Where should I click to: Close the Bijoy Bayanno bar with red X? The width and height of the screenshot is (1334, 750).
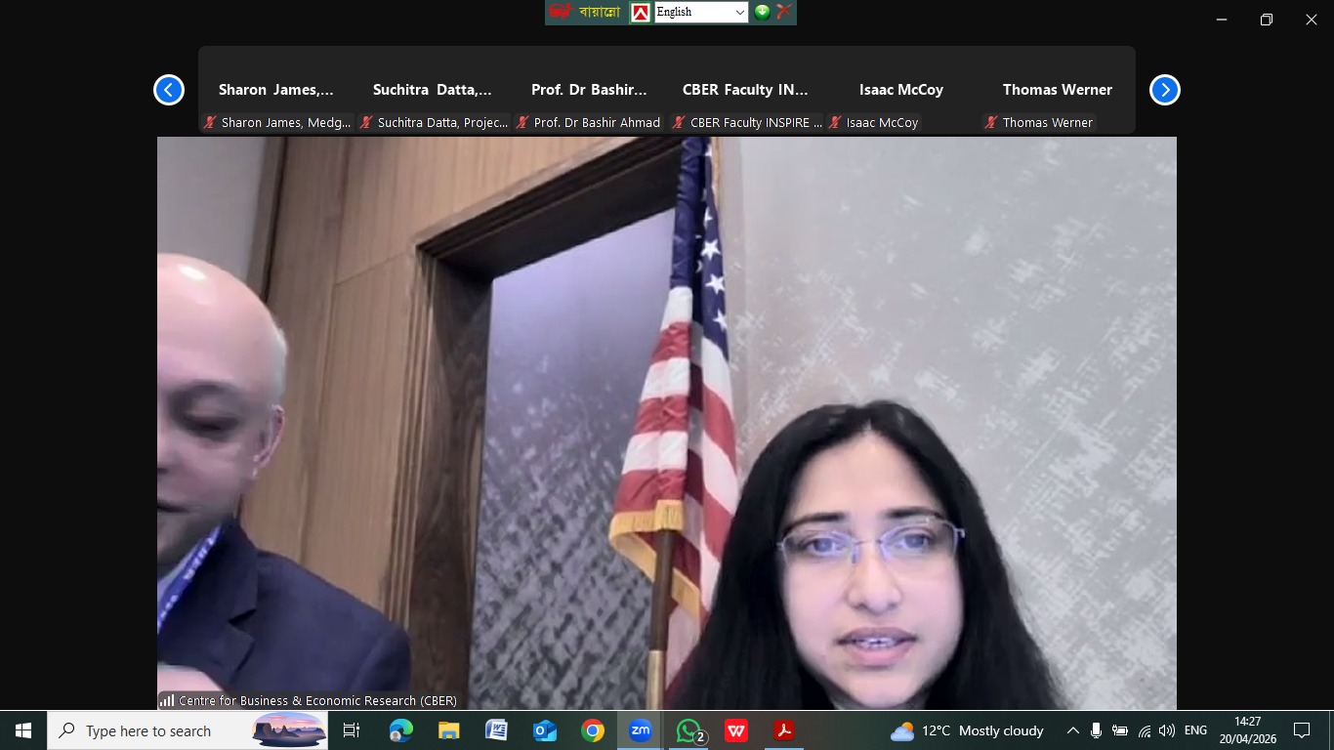(x=783, y=12)
